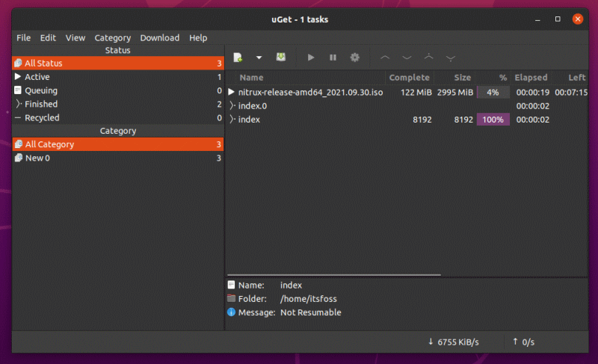Click the pause download button

[333, 58]
